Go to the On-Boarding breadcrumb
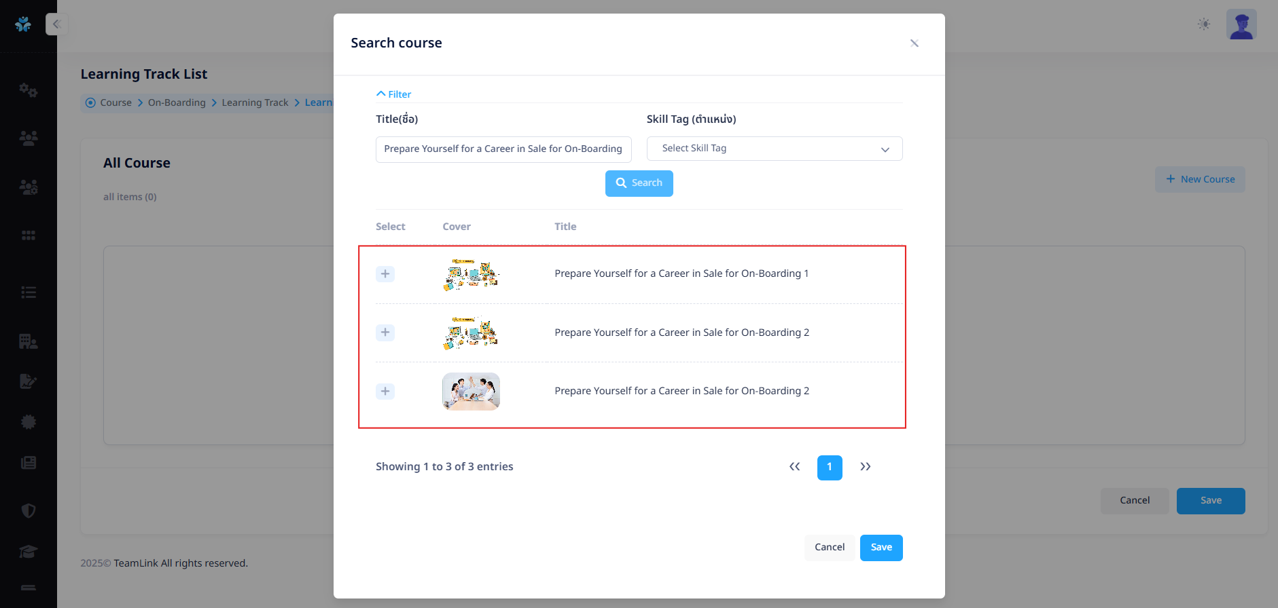 (x=177, y=102)
